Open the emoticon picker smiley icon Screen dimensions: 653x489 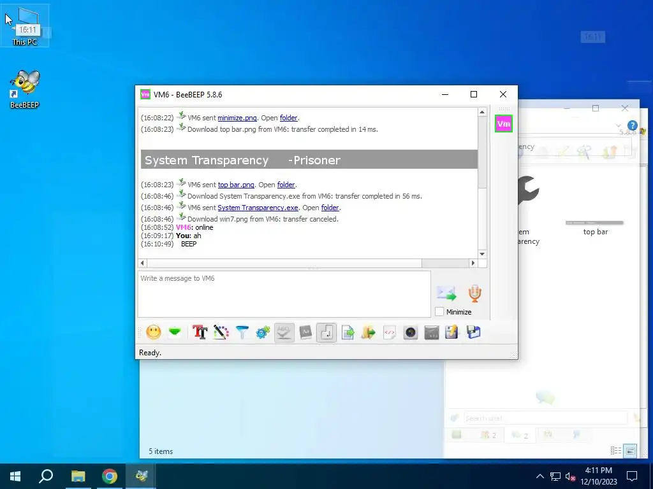pos(153,332)
